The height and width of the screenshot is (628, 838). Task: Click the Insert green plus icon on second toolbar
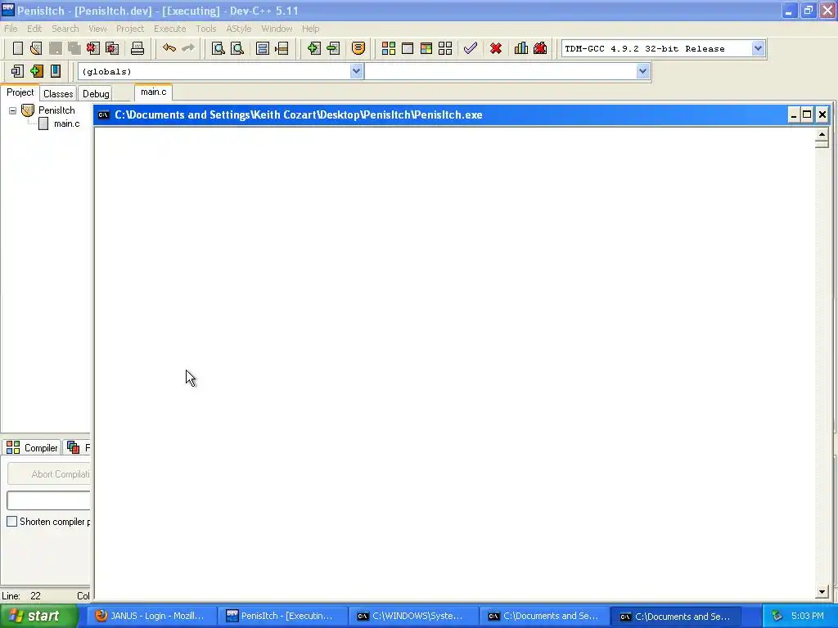pos(36,71)
